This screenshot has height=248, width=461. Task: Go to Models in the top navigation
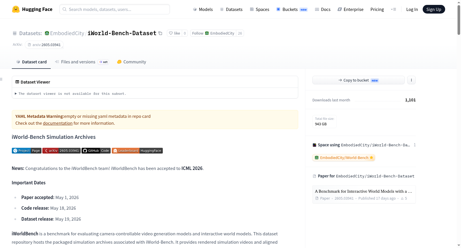point(203,10)
